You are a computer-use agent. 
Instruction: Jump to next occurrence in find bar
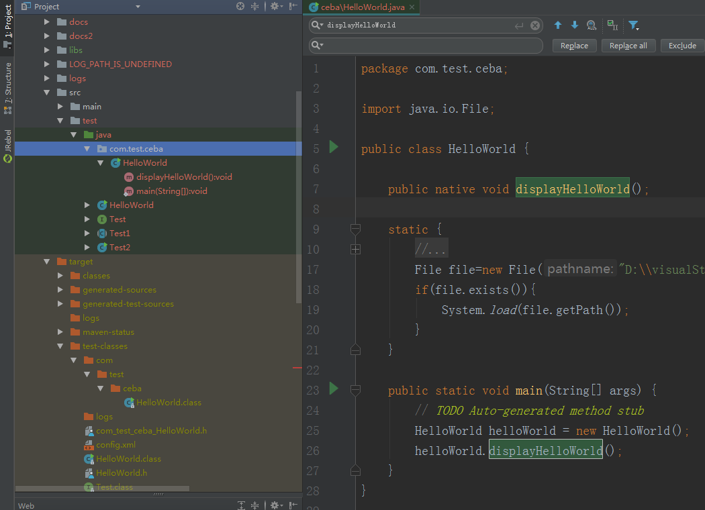coord(574,25)
